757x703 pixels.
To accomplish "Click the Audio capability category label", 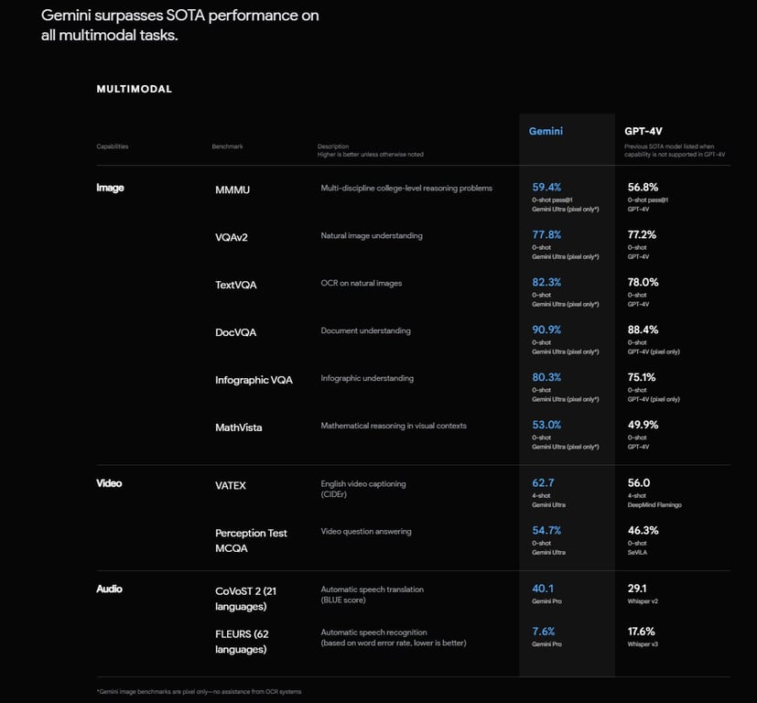I will 109,589.
